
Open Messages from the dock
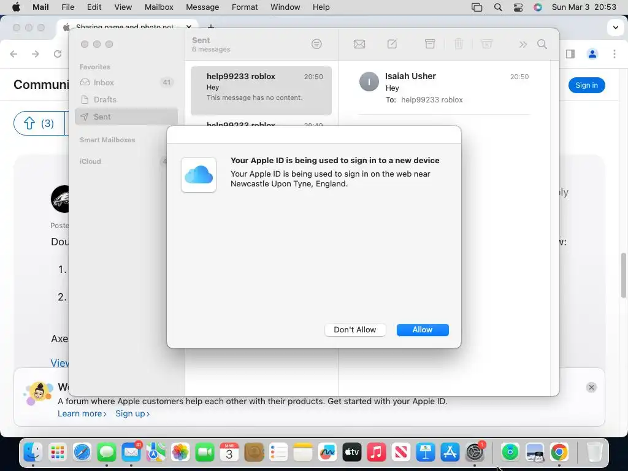[107, 452]
